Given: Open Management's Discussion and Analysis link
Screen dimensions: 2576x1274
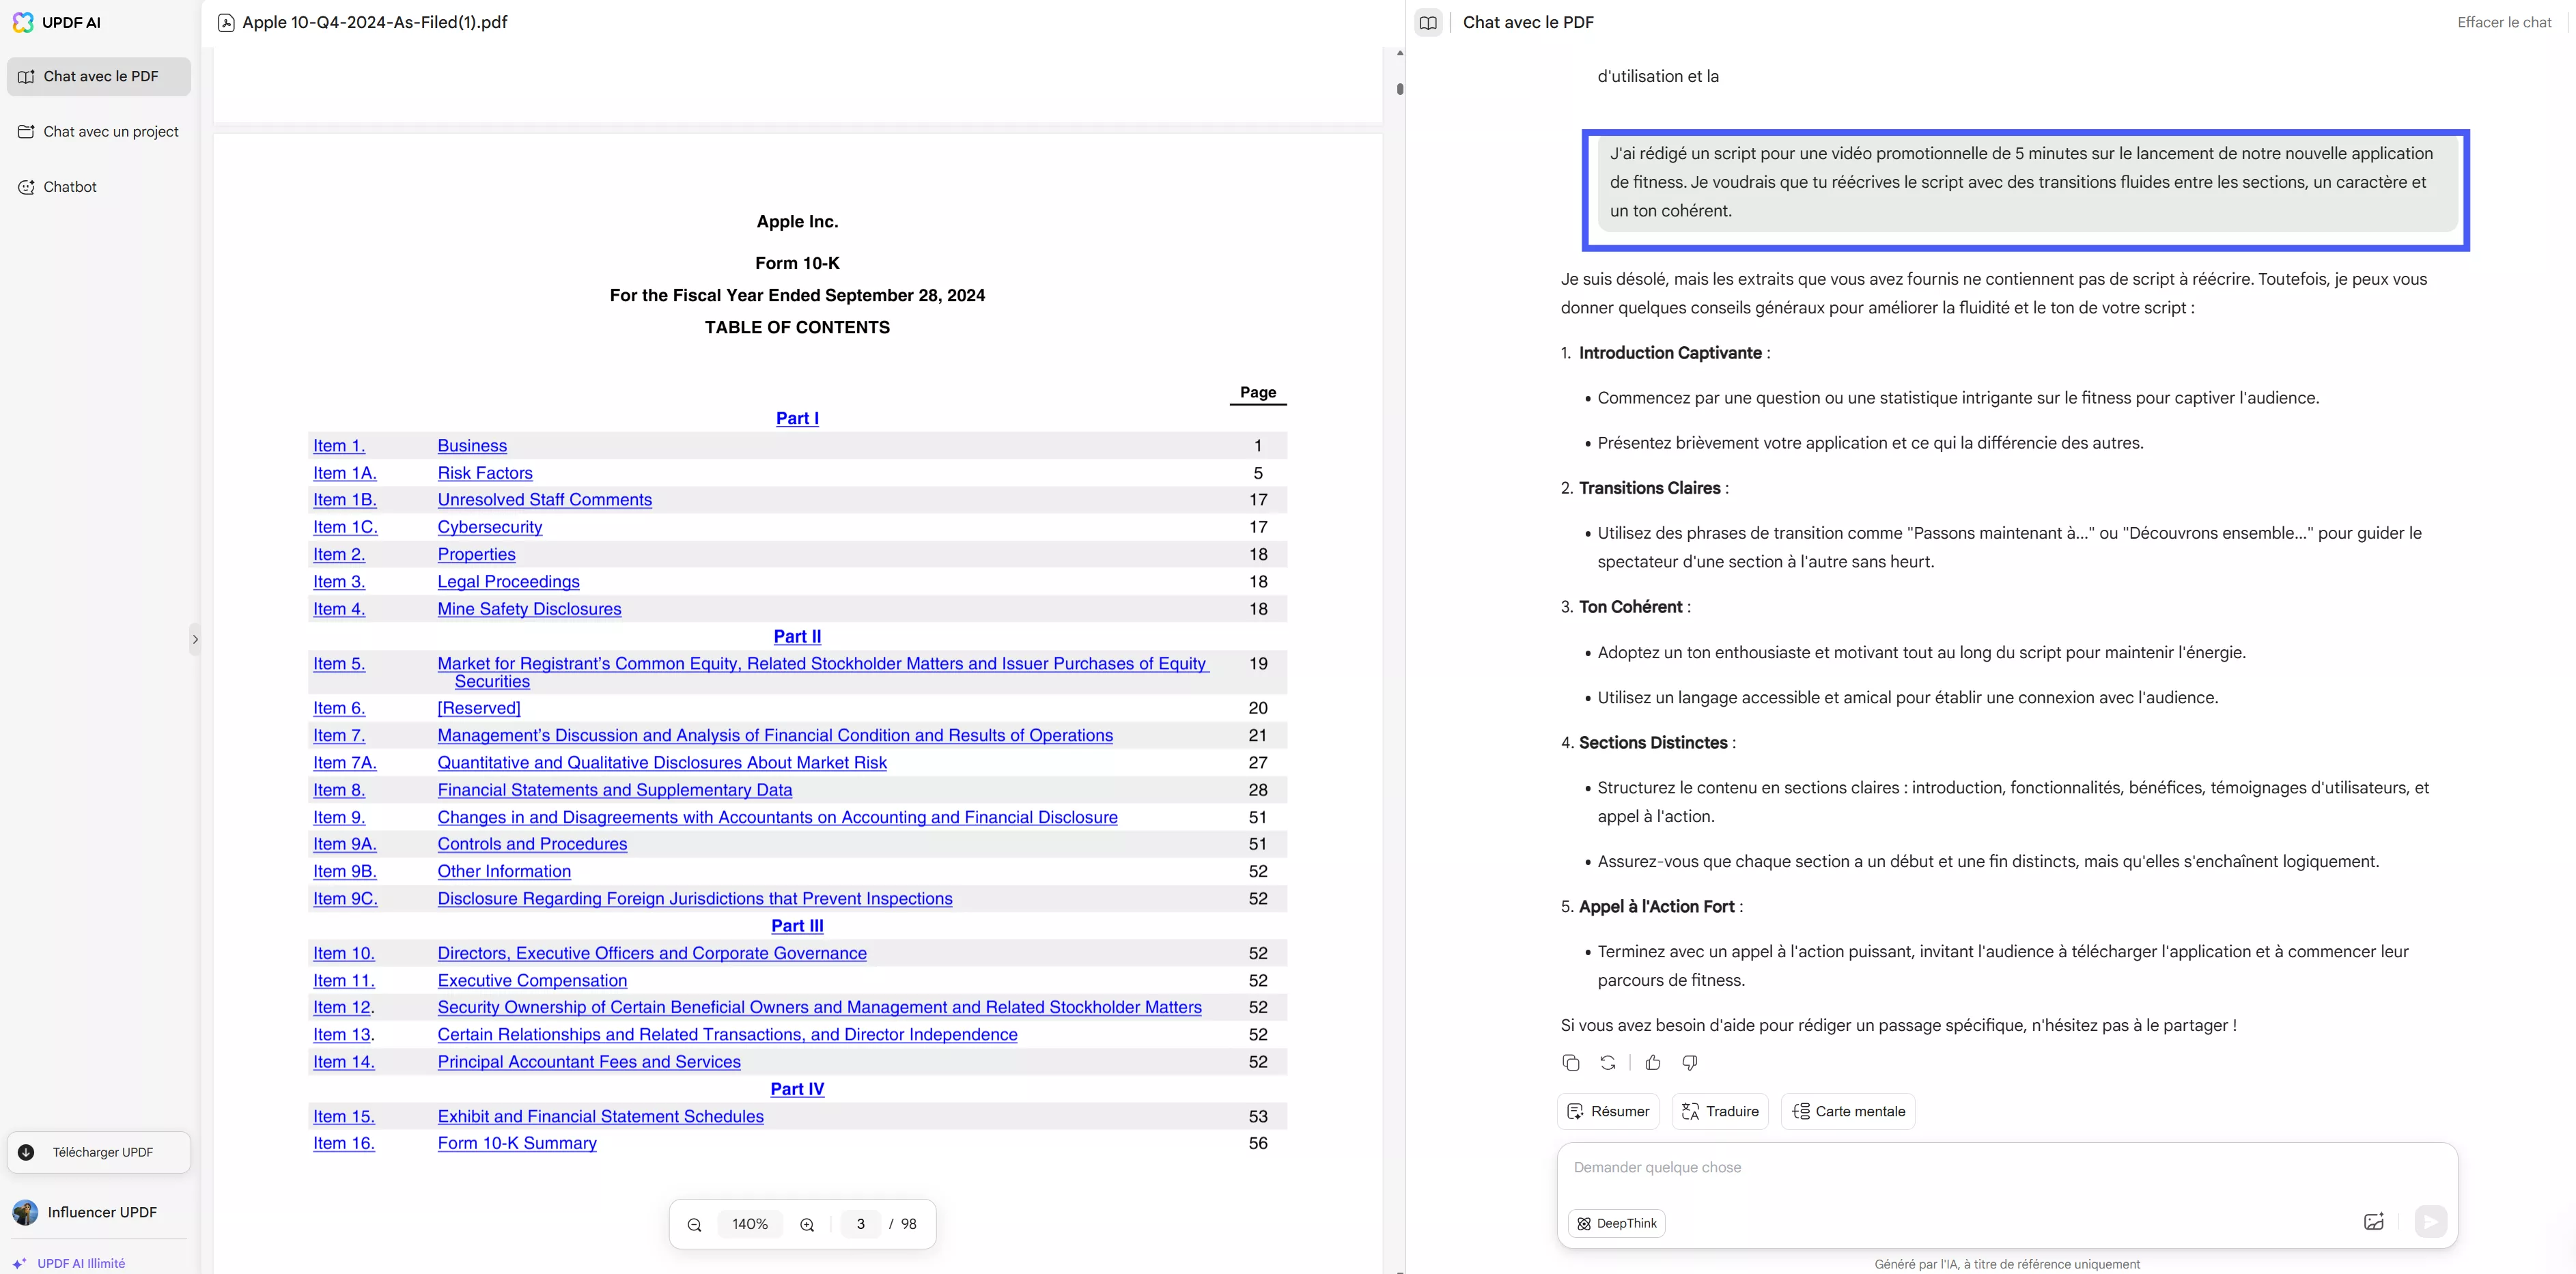Looking at the screenshot, I should [x=775, y=735].
